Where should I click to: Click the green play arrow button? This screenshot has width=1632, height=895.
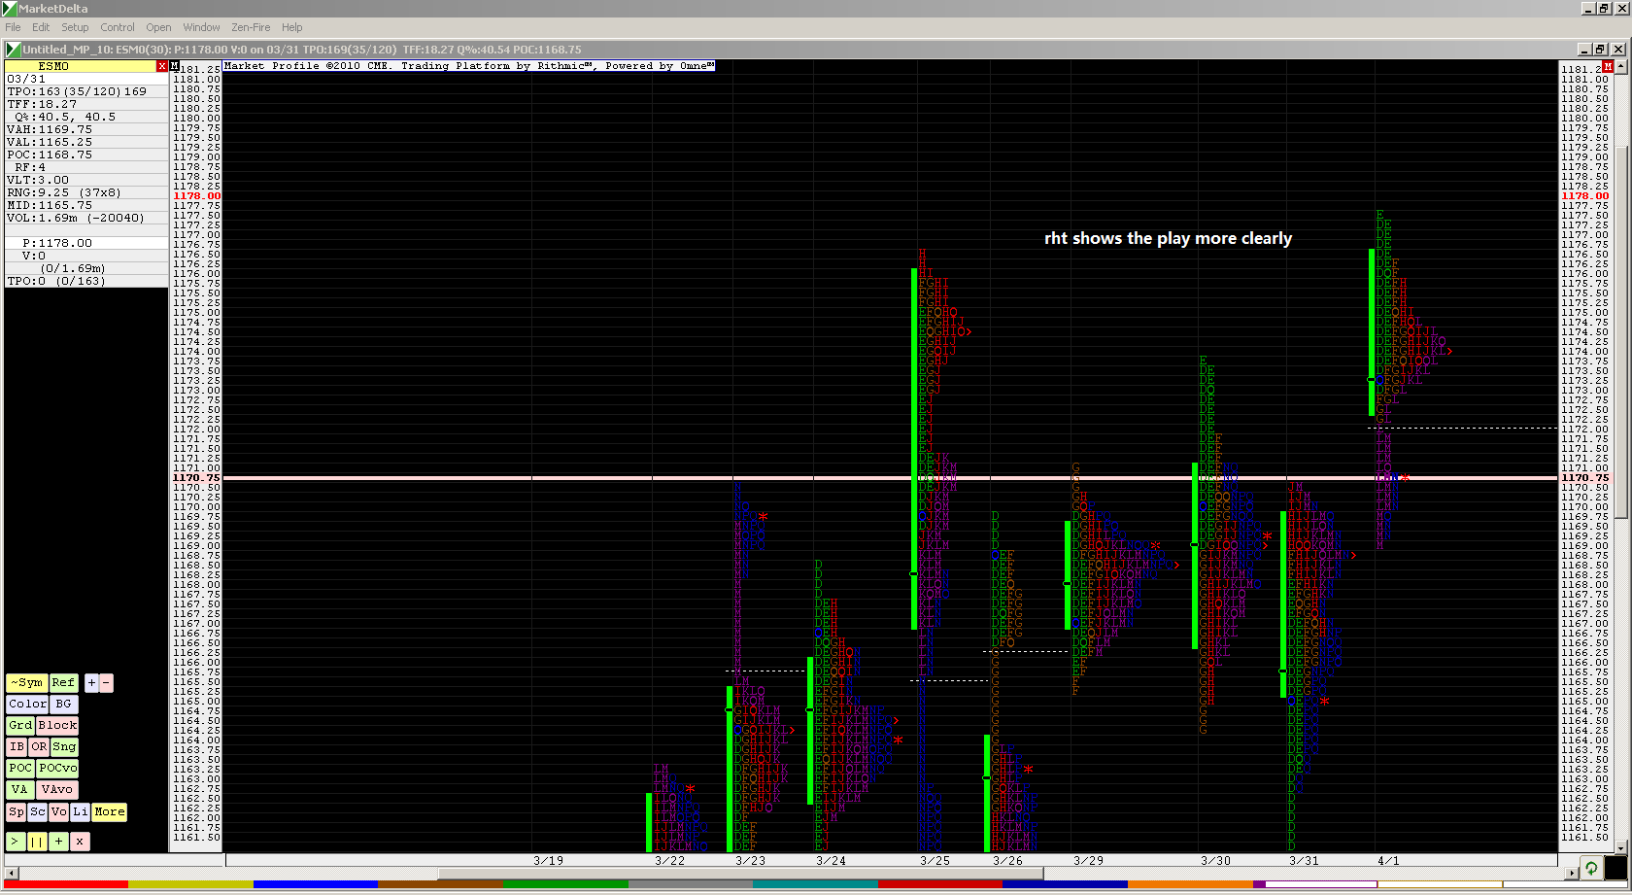click(x=16, y=842)
